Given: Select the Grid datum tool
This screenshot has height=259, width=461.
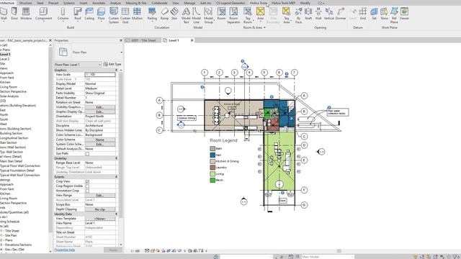Looking at the screenshot, I should tap(363, 14).
